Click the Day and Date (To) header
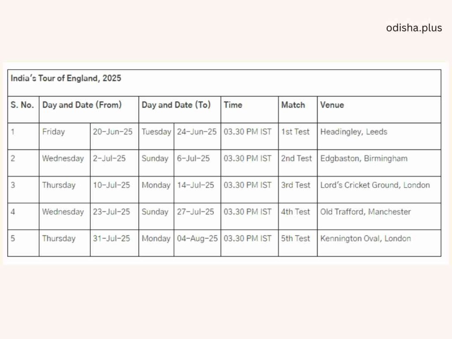The width and height of the screenshot is (452, 339). (176, 105)
